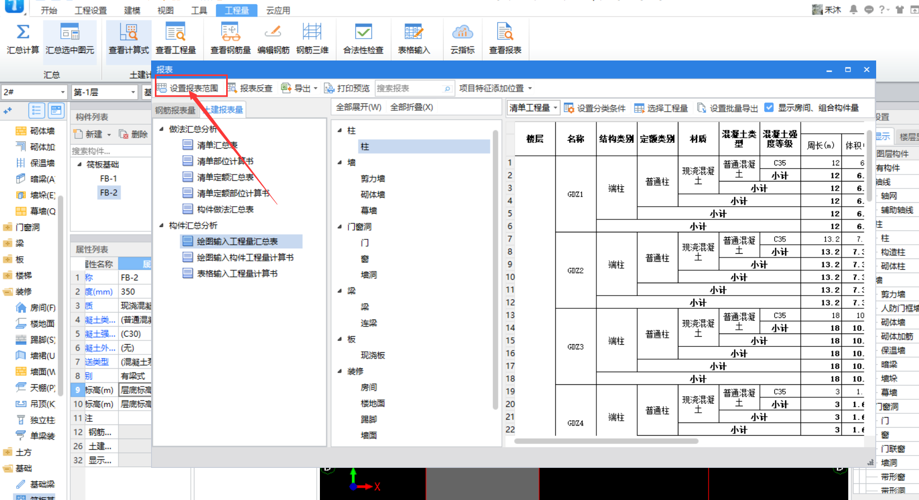Click the 名称 column header
The width and height of the screenshot is (919, 500).
pyautogui.click(x=576, y=139)
